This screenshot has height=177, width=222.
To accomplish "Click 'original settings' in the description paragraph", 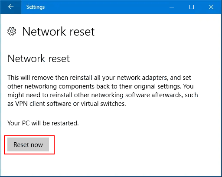I will click(157, 86).
